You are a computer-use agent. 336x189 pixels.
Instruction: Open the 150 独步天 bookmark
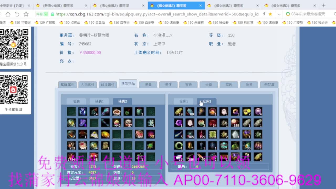click(317, 23)
